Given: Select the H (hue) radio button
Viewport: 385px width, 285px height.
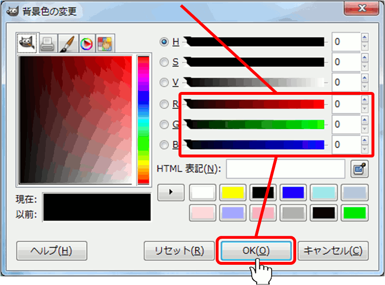Looking at the screenshot, I should click(x=164, y=42).
